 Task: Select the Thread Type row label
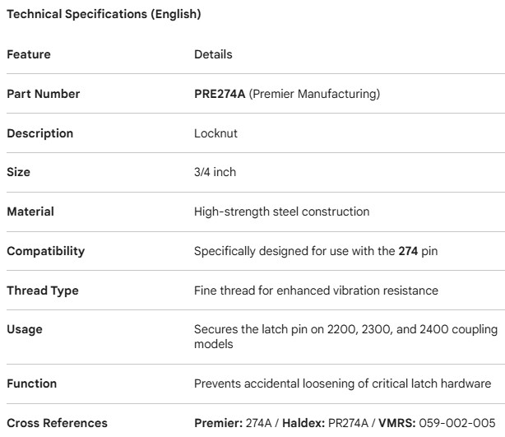coord(41,291)
